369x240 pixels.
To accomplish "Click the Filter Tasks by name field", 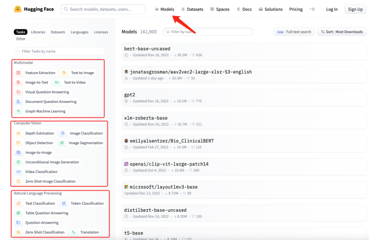I will 60,51.
